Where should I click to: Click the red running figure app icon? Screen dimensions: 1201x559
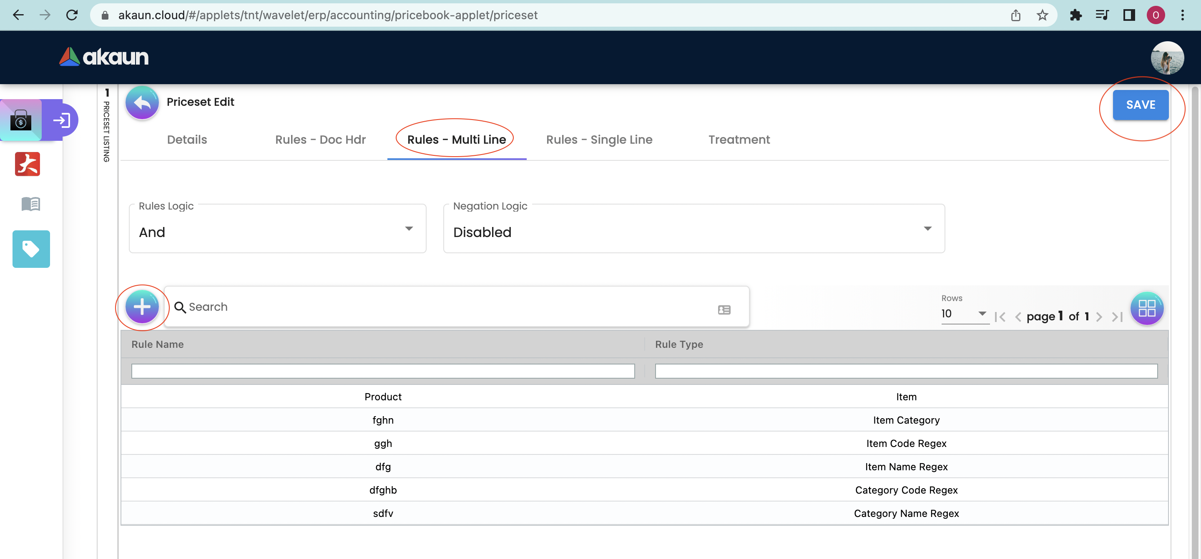pyautogui.click(x=28, y=164)
